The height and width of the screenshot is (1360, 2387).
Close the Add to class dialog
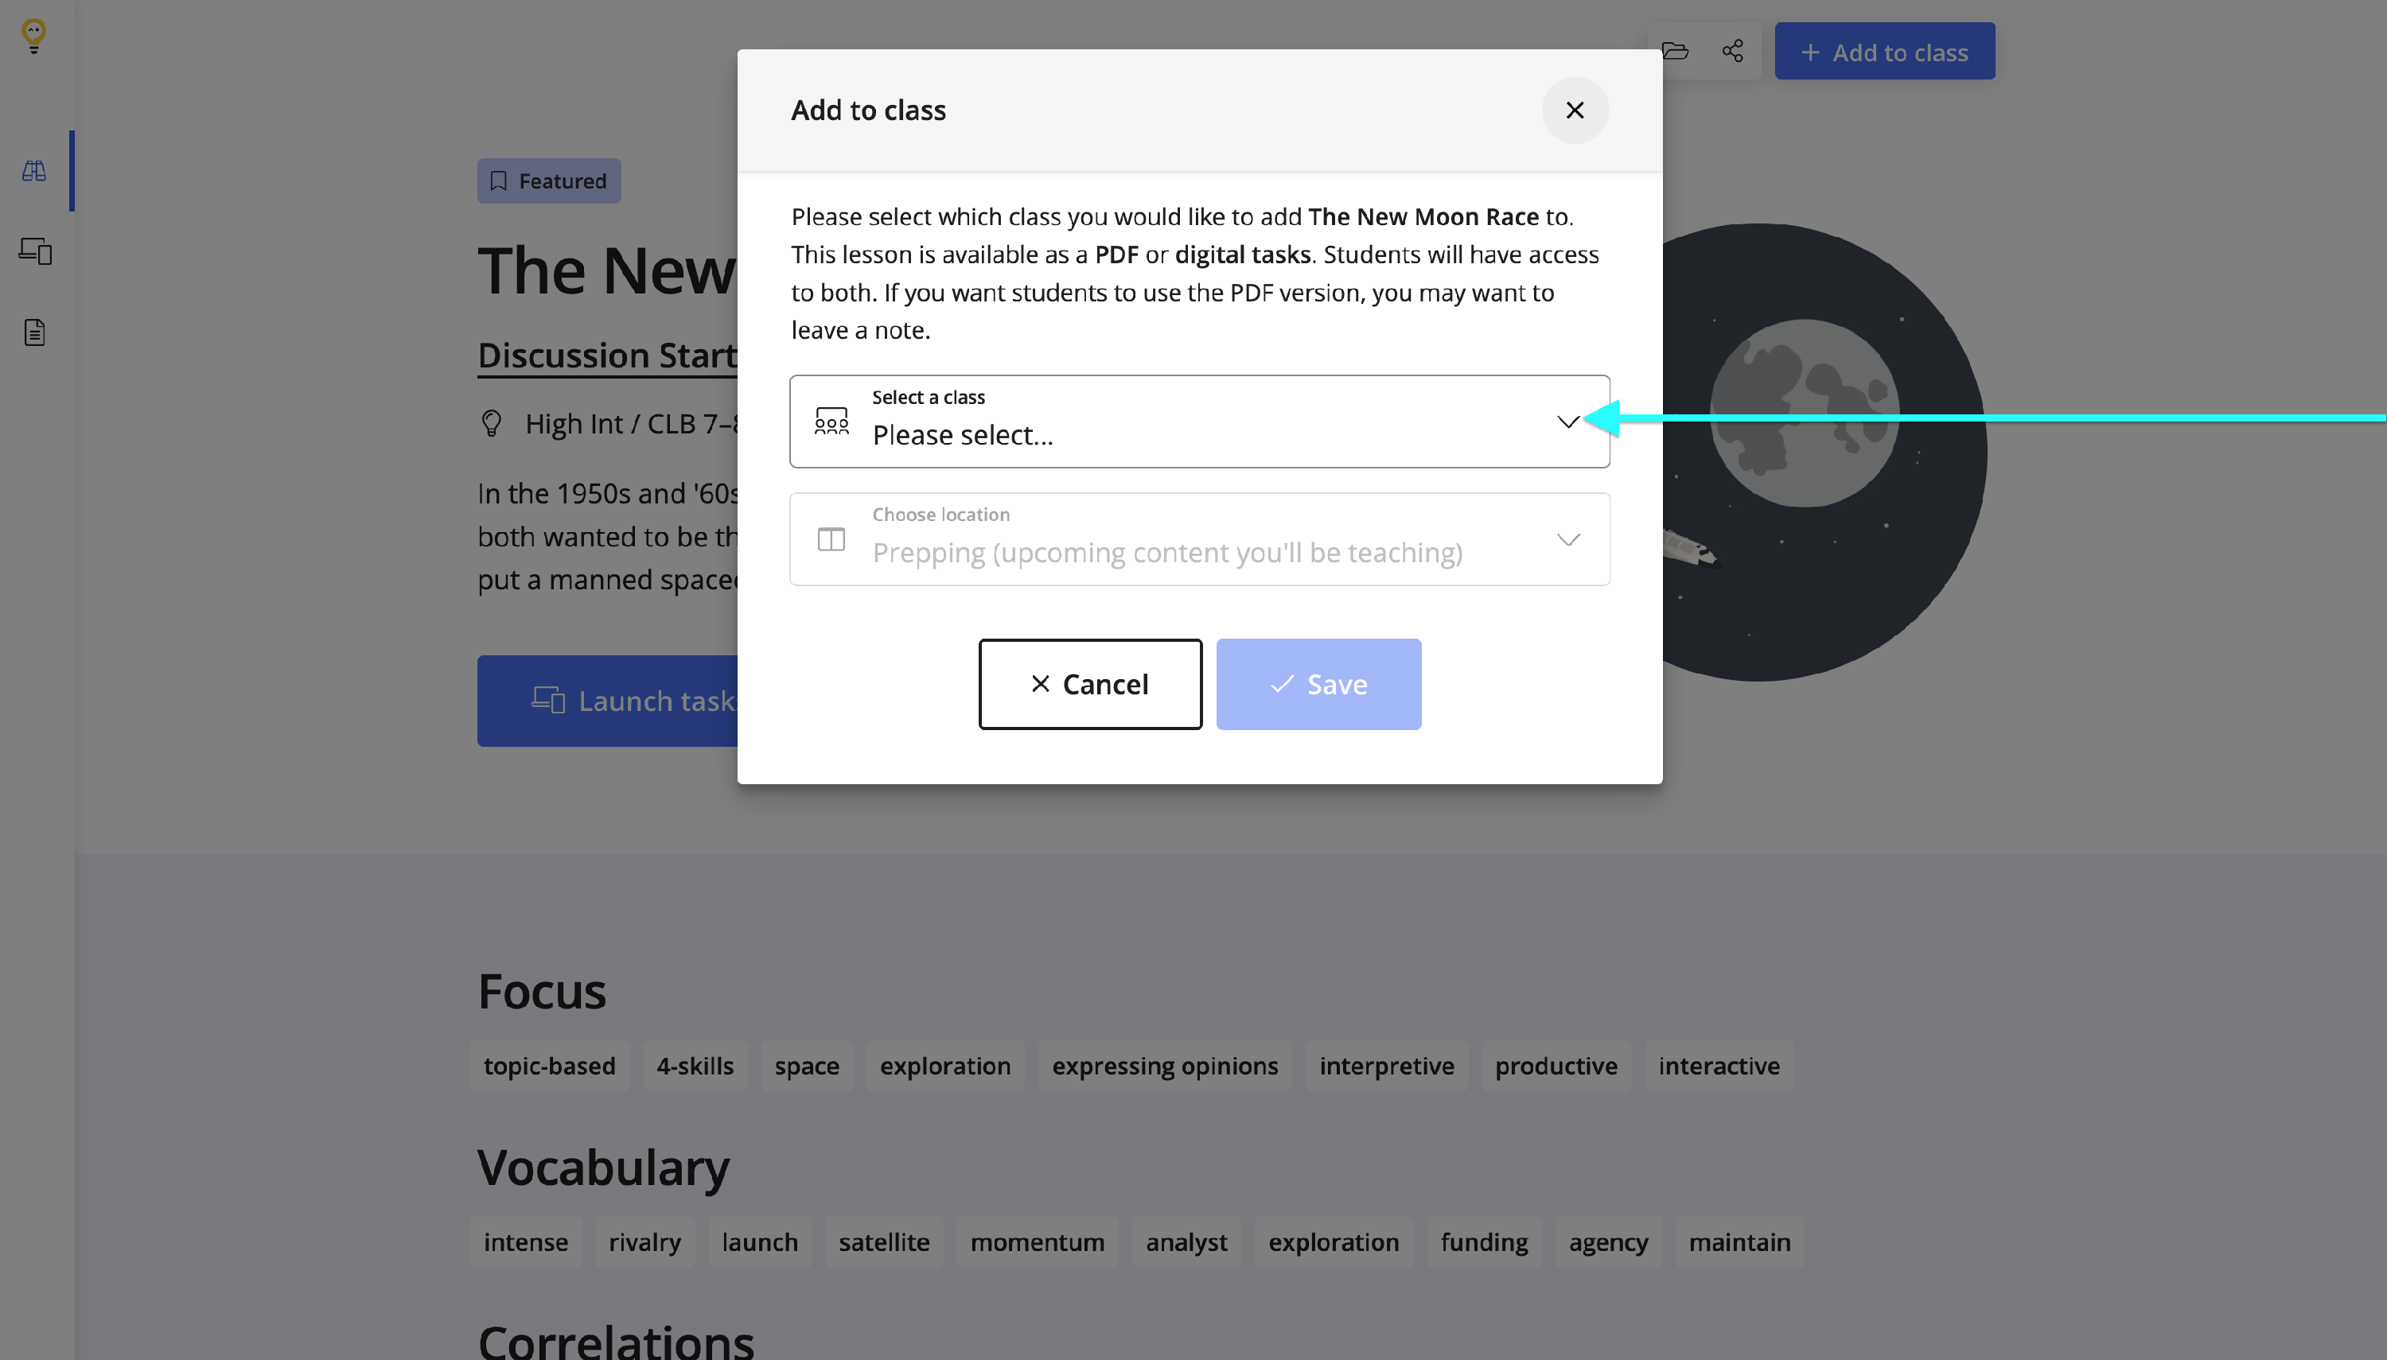pyautogui.click(x=1574, y=111)
